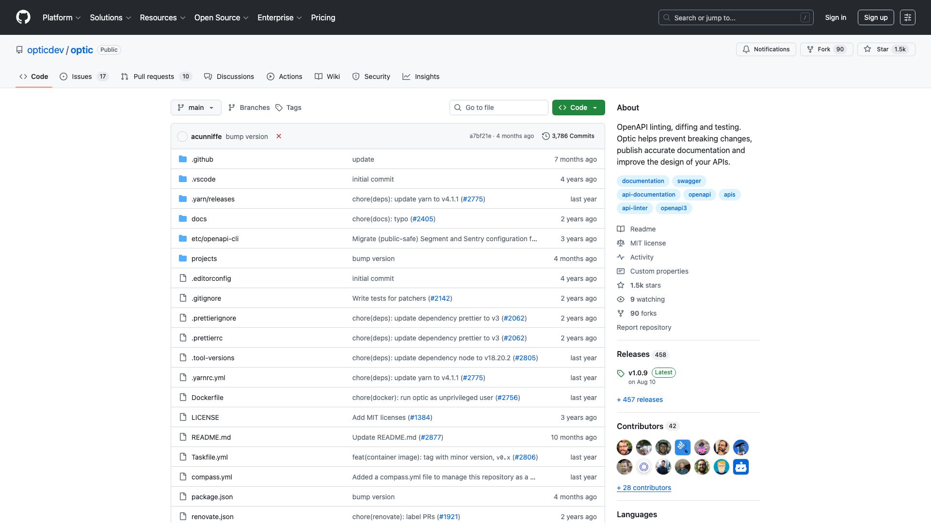
Task: Switch to the Pull requests tab
Action: coord(153,77)
